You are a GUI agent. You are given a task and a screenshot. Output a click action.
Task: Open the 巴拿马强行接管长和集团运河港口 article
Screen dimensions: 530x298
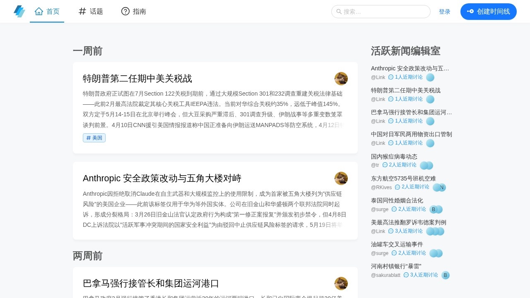151,284
